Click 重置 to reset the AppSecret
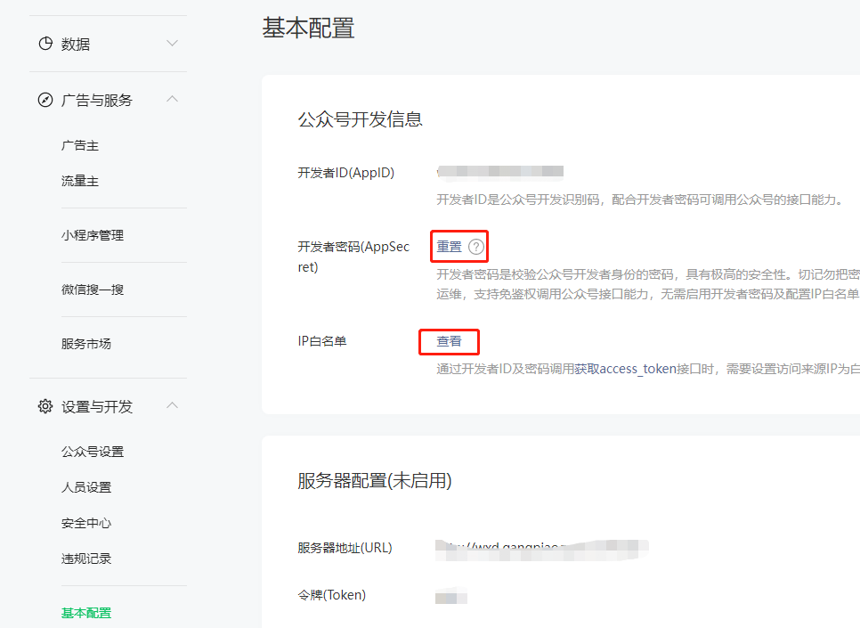This screenshot has width=860, height=628. click(x=450, y=247)
